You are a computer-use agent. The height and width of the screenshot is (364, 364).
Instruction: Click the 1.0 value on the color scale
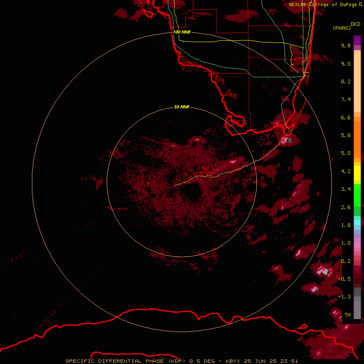[x=346, y=243]
